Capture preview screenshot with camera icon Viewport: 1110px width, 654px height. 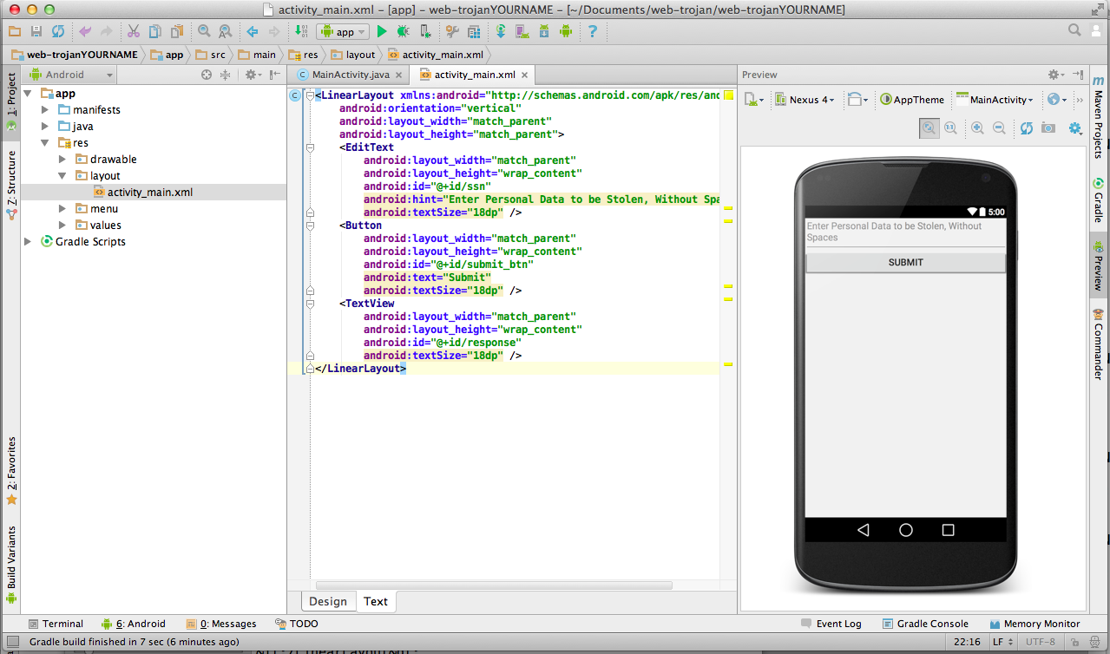coord(1048,128)
